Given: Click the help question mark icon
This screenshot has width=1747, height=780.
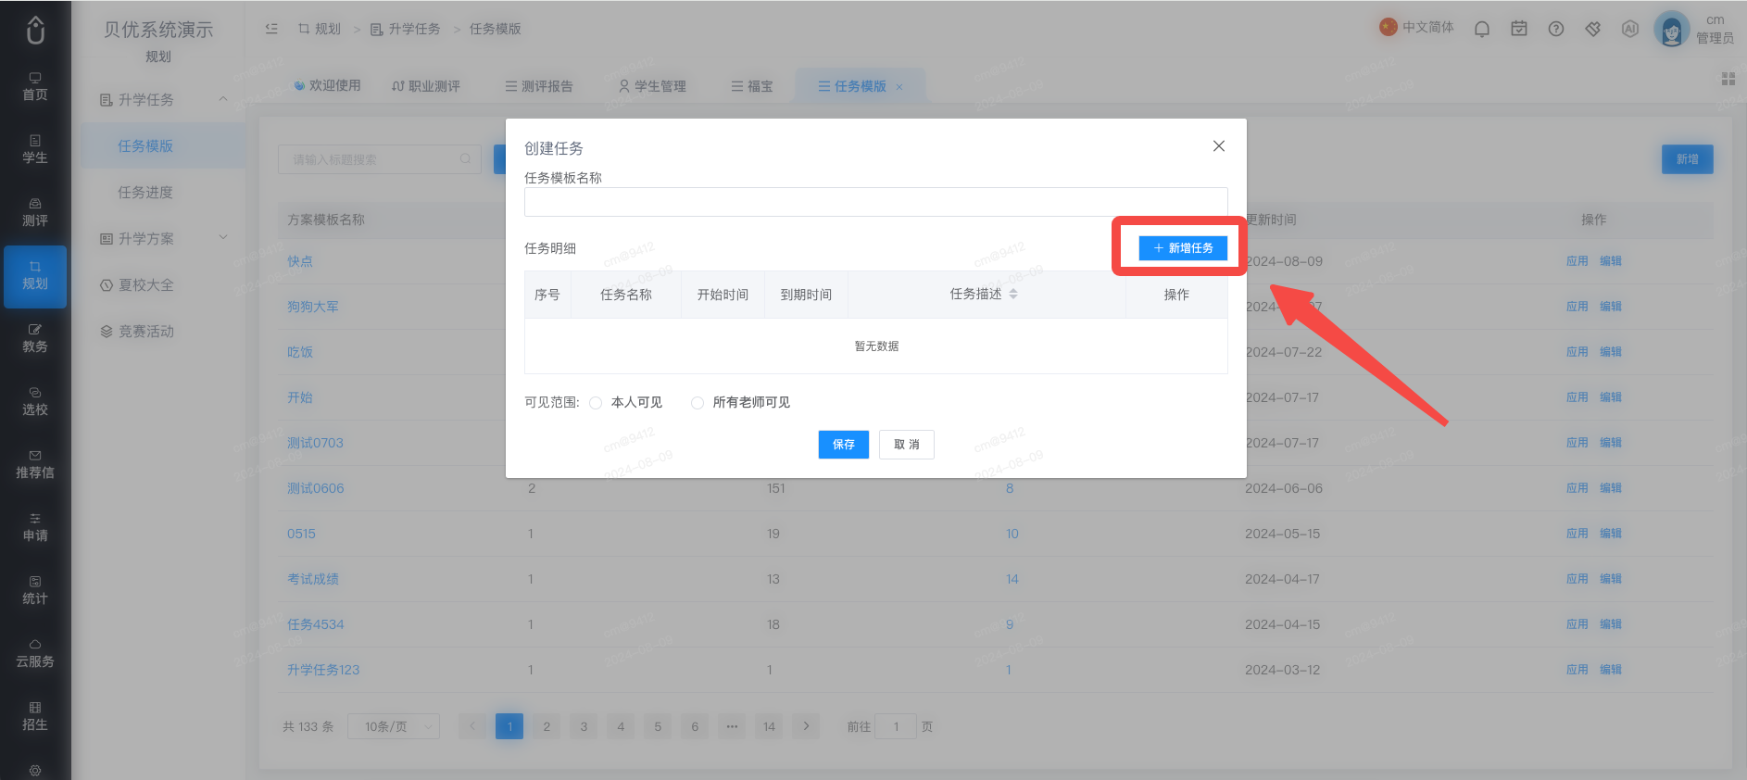Looking at the screenshot, I should pyautogui.click(x=1556, y=29).
